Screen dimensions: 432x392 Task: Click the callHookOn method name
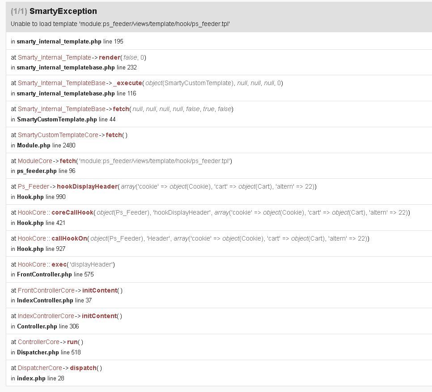69,238
